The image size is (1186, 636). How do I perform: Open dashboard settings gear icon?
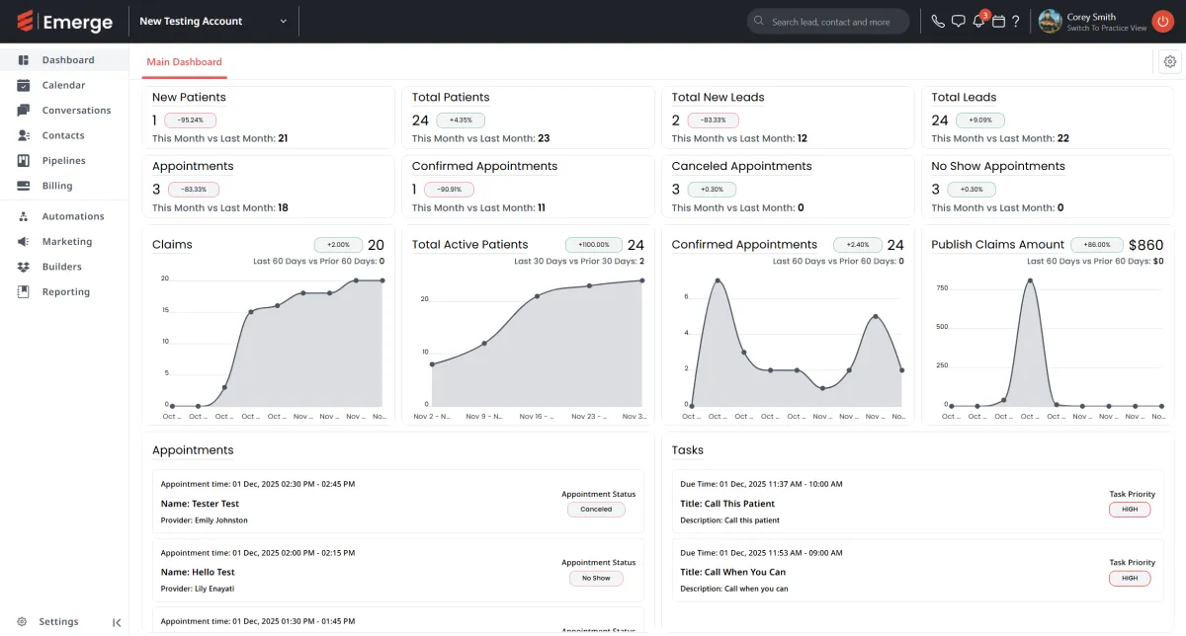click(x=1170, y=61)
